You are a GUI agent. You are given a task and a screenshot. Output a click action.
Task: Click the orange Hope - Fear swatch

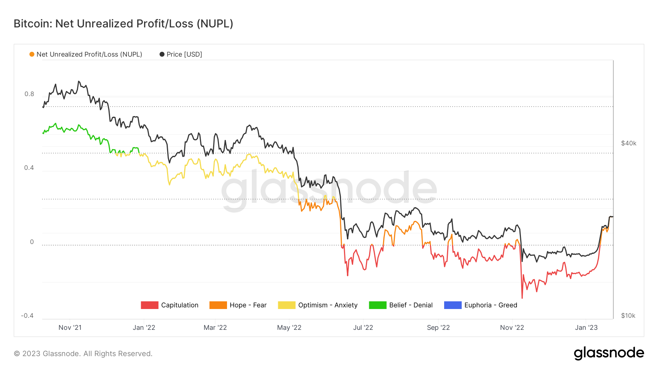coord(218,305)
